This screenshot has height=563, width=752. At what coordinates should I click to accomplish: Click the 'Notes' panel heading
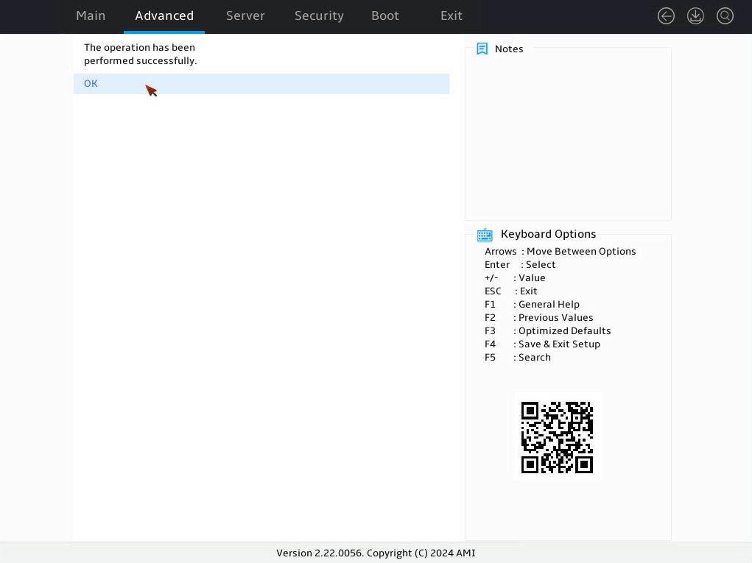(x=509, y=49)
